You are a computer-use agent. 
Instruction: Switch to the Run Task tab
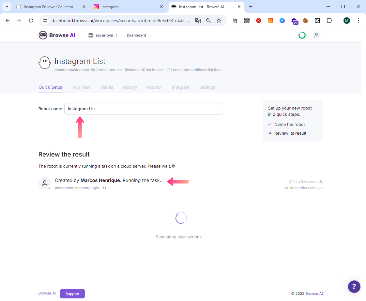coord(82,87)
